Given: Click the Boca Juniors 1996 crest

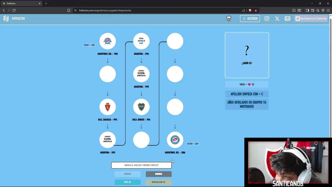Looking at the screenshot, I should click(x=141, y=107).
